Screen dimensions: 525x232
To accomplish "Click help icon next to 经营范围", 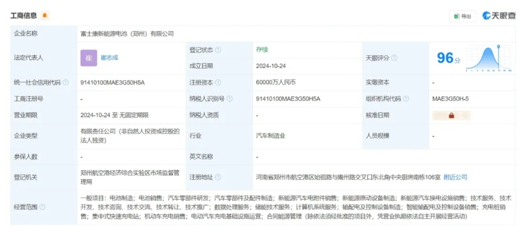I will point(42,207).
